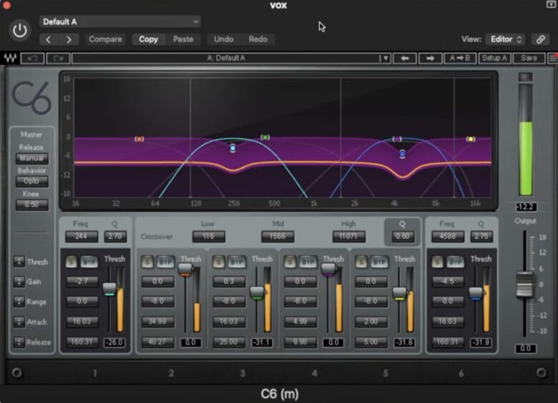Click the Save preset button

point(529,58)
